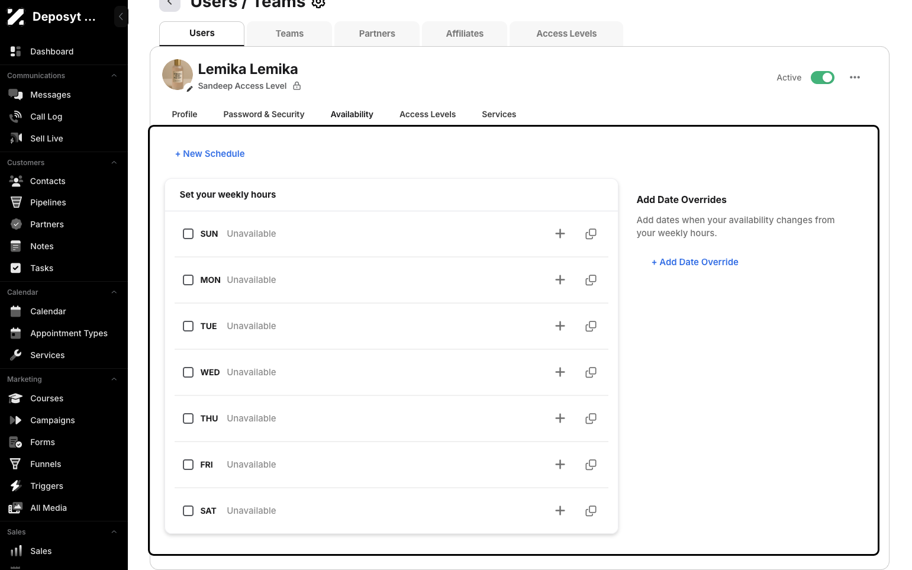Open Tasks checkmark icon
The width and height of the screenshot is (912, 570).
tap(16, 268)
